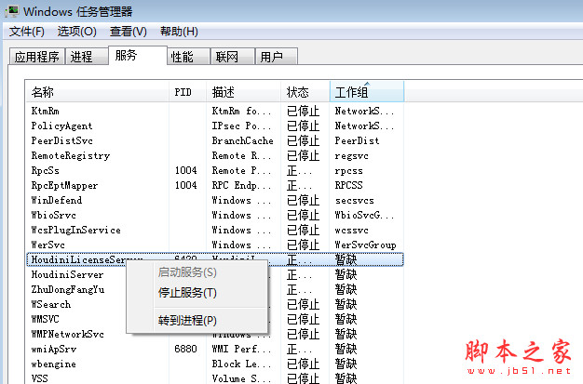
Task: Sort by the 工作组 column header
Action: point(367,92)
